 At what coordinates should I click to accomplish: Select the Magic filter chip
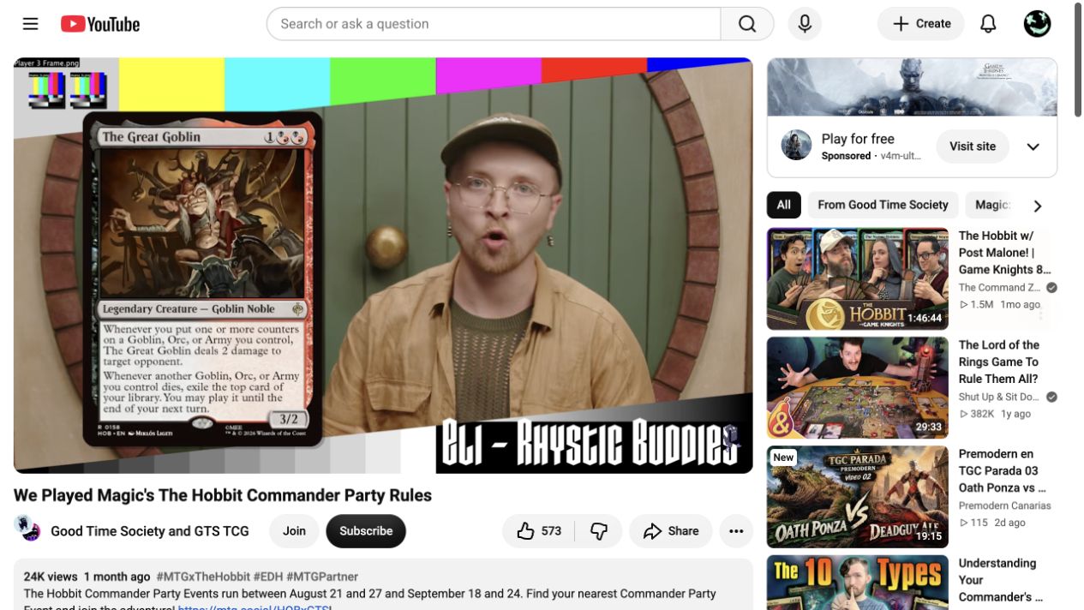992,205
